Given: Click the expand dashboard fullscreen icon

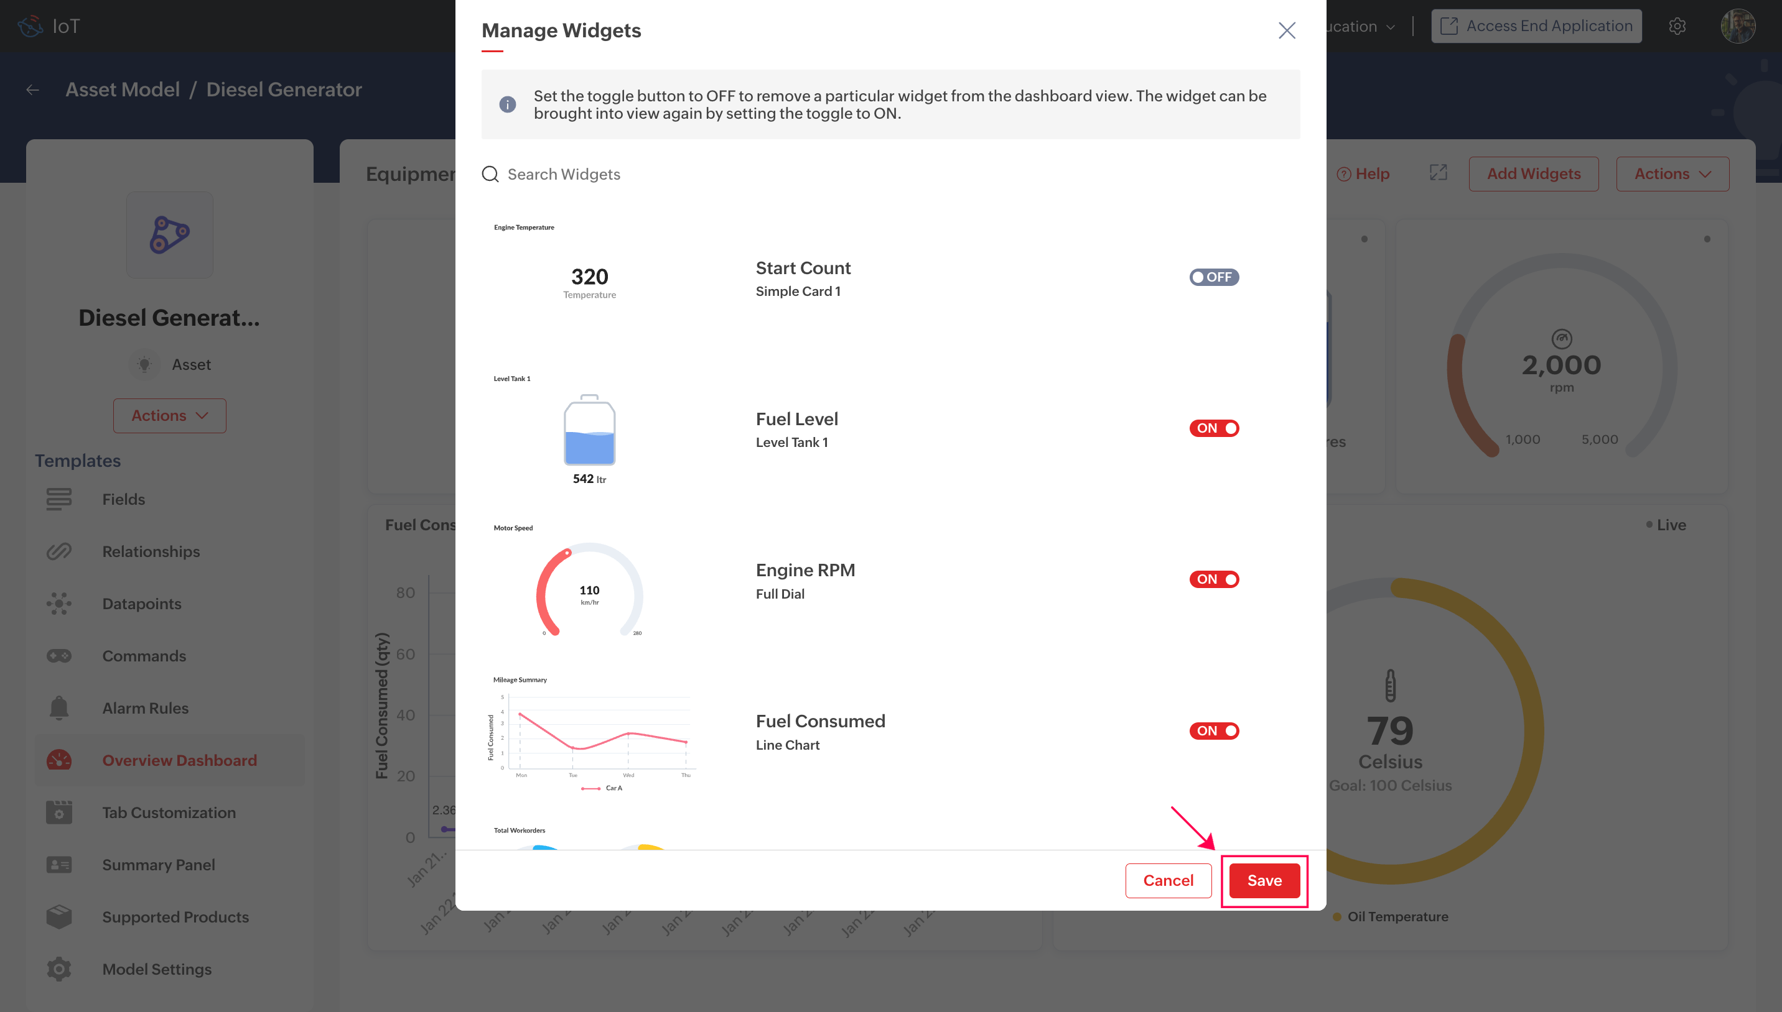Looking at the screenshot, I should click(x=1439, y=173).
